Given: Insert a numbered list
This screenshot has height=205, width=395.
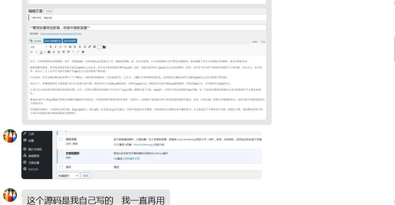Looking at the screenshot, I should click(x=65, y=47).
